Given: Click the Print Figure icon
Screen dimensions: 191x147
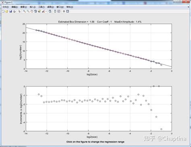Looking at the screenshot, I should click(15, 11).
